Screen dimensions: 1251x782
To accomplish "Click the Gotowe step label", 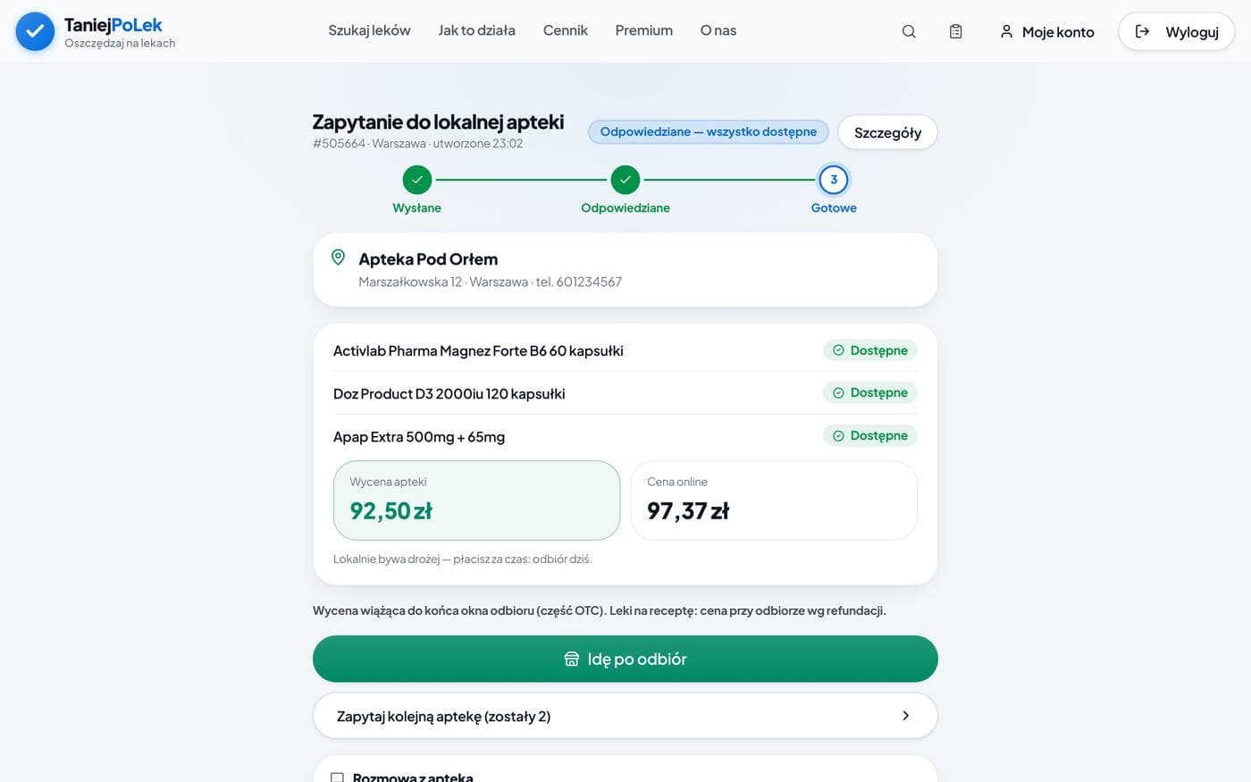I will tap(834, 207).
